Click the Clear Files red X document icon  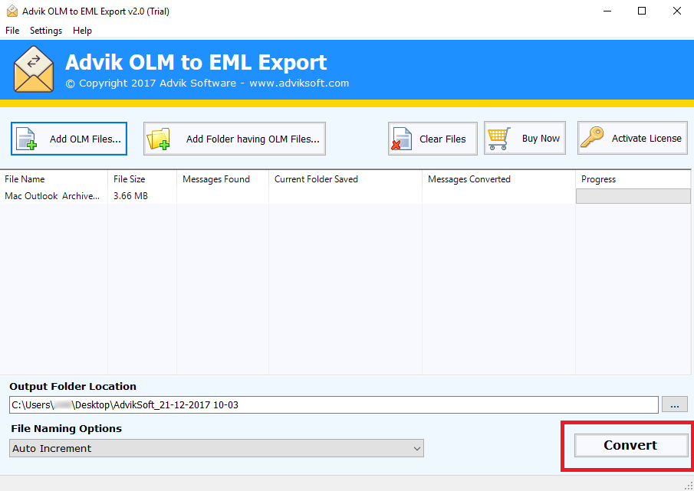[402, 139]
